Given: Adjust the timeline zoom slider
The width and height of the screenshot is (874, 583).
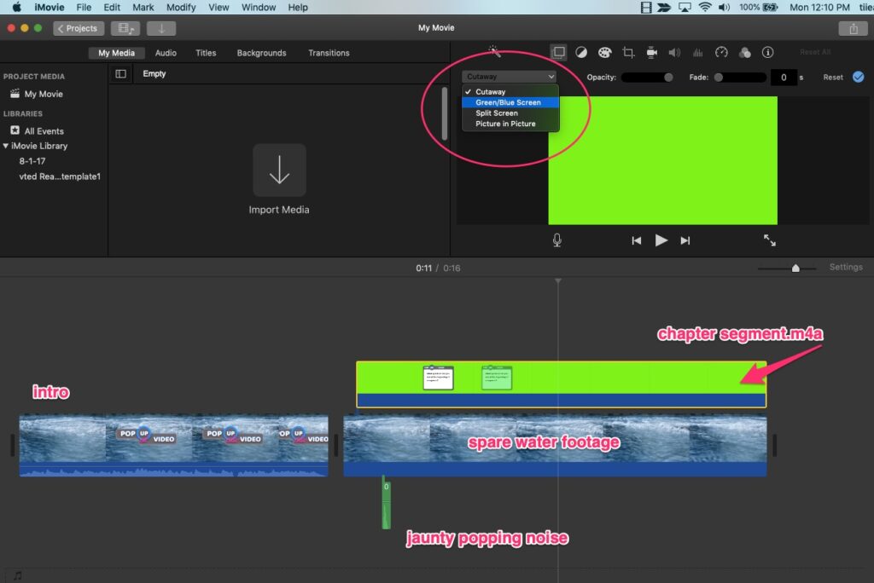Looking at the screenshot, I should pyautogui.click(x=787, y=268).
